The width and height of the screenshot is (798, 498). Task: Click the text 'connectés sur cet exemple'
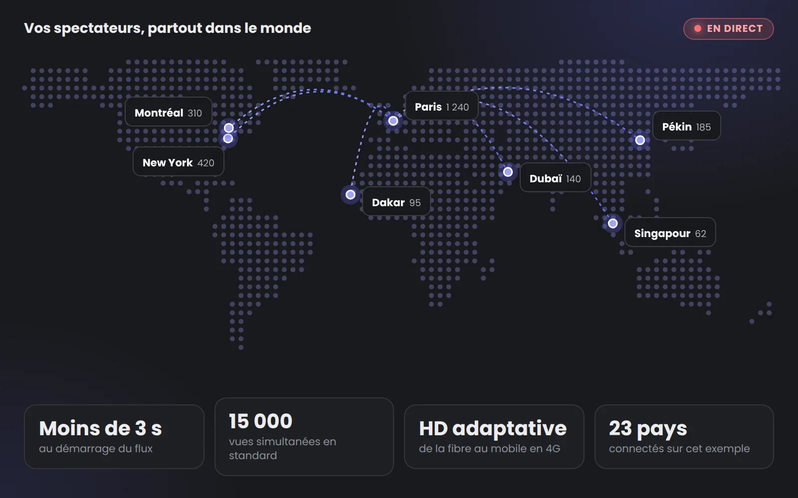coord(679,449)
